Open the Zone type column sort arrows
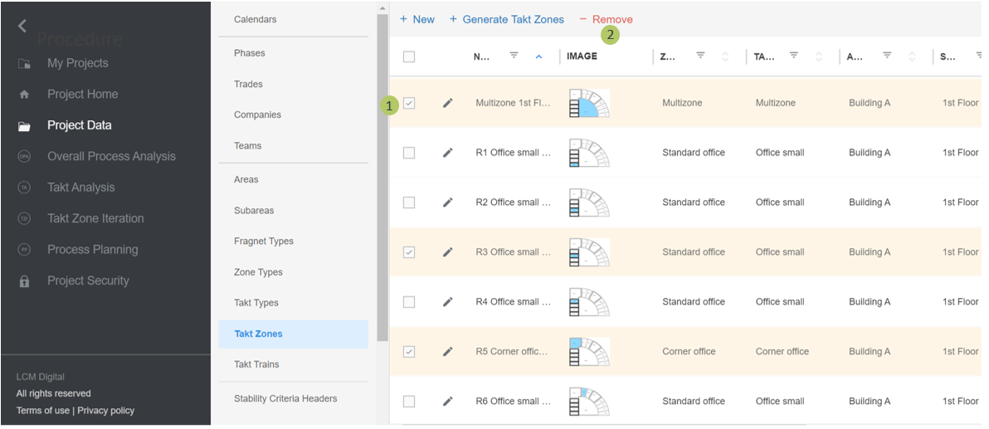 point(725,56)
